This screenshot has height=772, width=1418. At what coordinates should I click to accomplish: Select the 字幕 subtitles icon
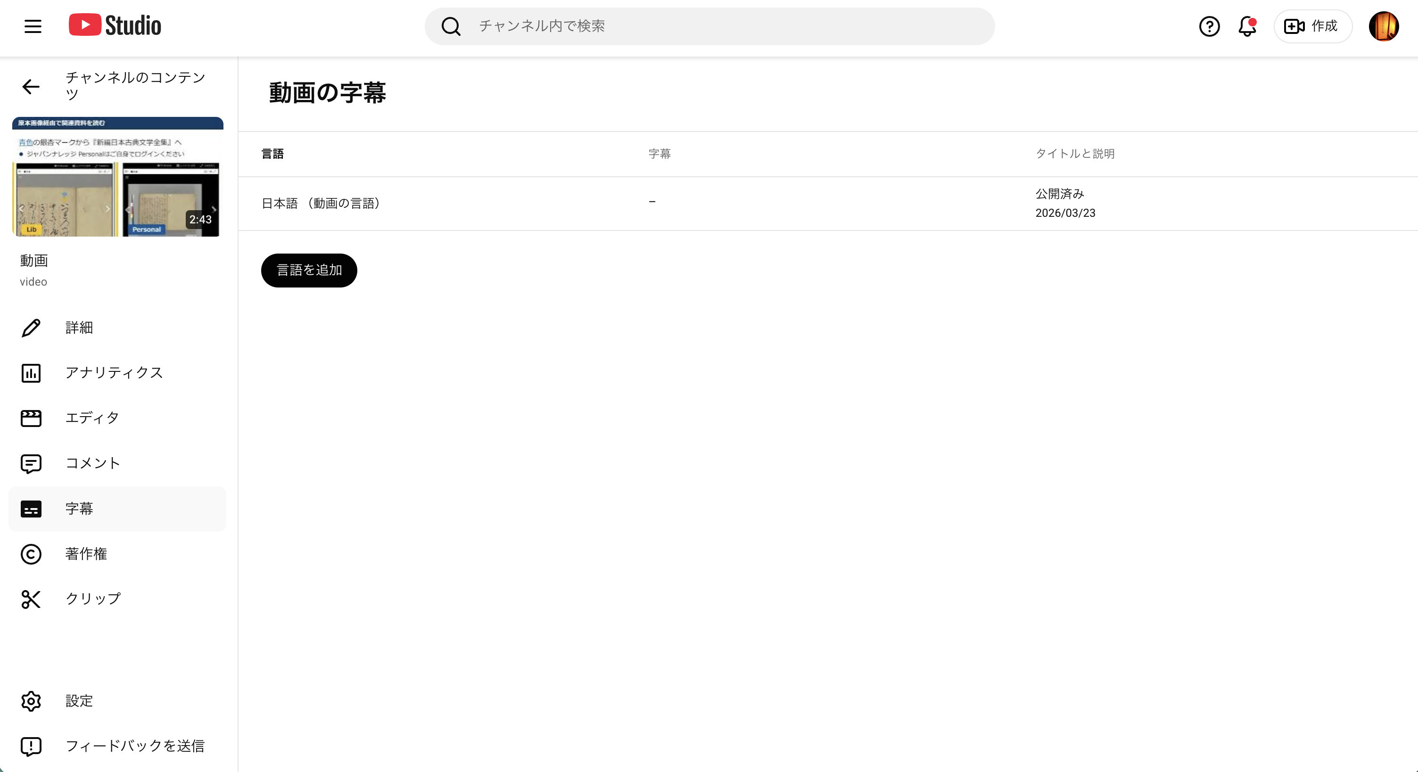pos(31,509)
